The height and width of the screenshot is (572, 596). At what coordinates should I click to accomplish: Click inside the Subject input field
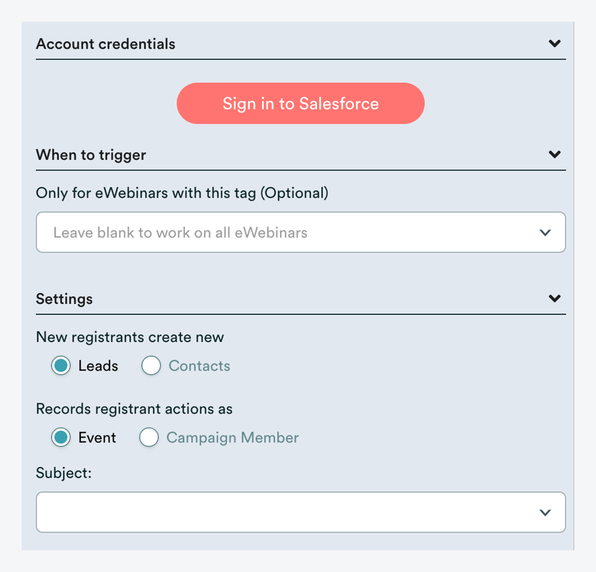click(243, 512)
